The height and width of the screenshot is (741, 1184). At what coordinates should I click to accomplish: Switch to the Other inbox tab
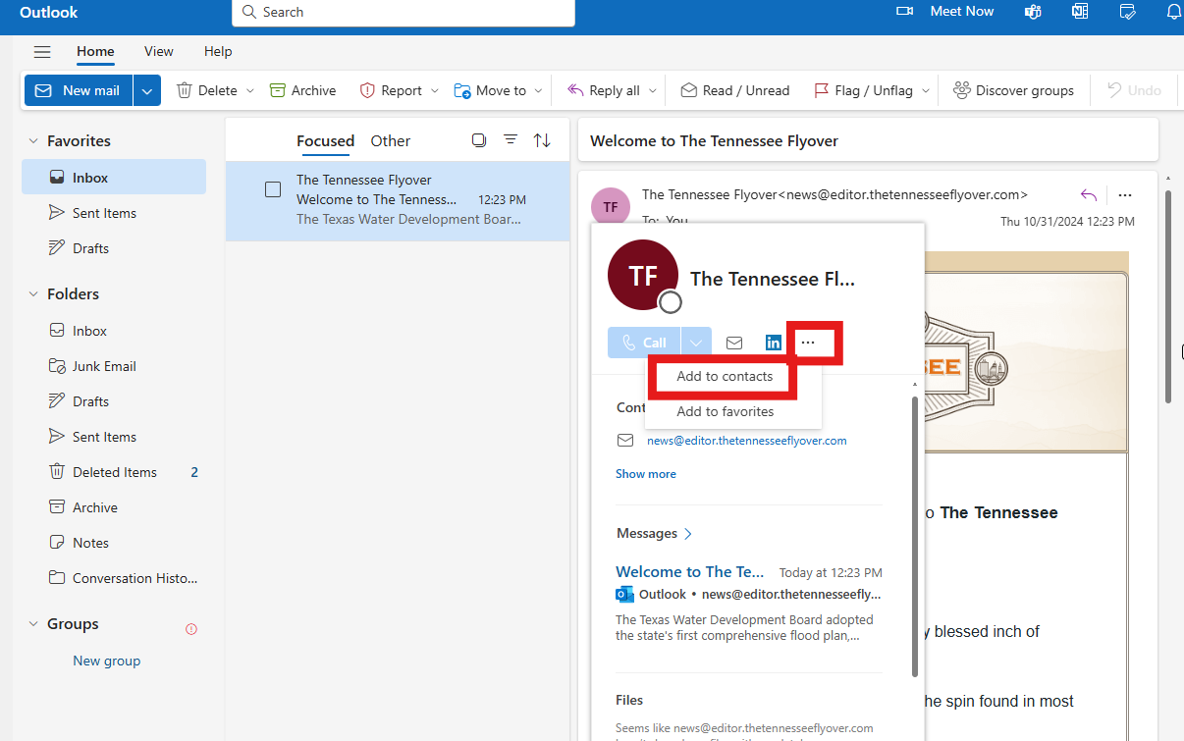(x=391, y=141)
